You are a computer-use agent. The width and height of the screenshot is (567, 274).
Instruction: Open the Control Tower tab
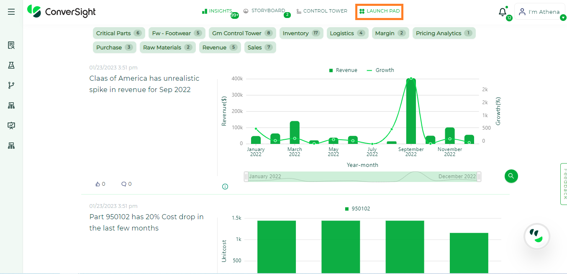click(321, 11)
